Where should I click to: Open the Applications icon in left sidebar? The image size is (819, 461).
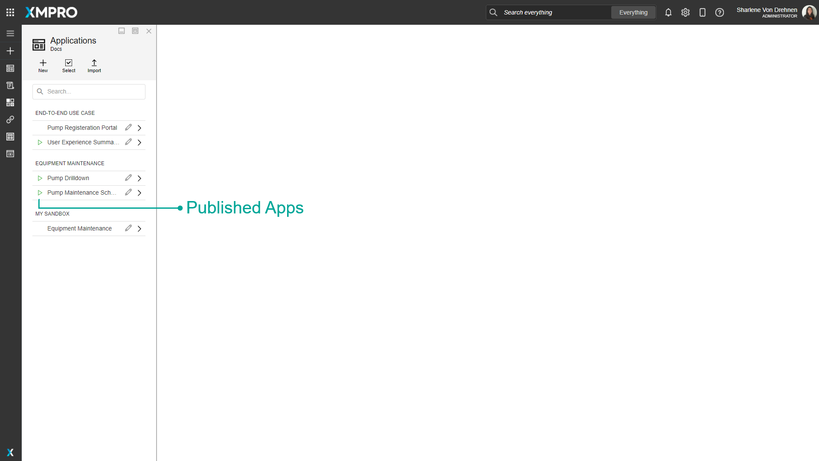point(10,68)
